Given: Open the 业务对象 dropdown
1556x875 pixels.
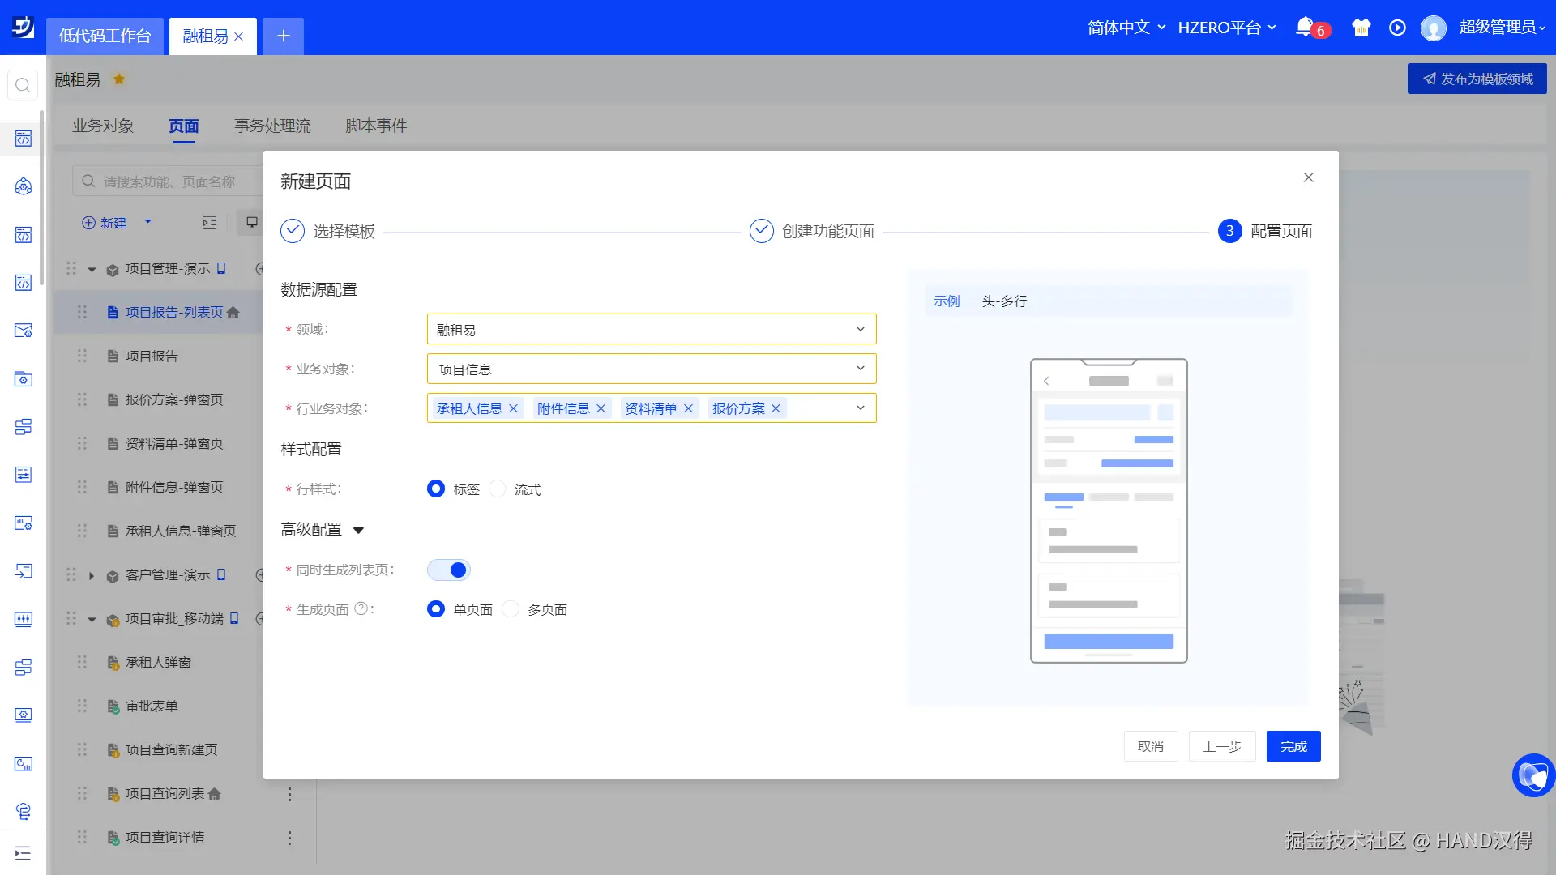Looking at the screenshot, I should [651, 369].
